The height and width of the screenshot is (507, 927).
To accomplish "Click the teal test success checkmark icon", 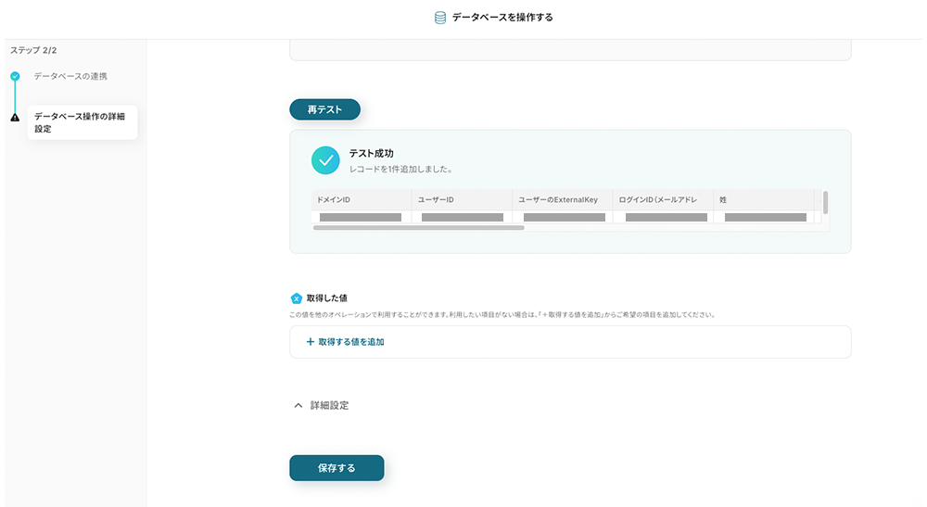I will pos(325,160).
